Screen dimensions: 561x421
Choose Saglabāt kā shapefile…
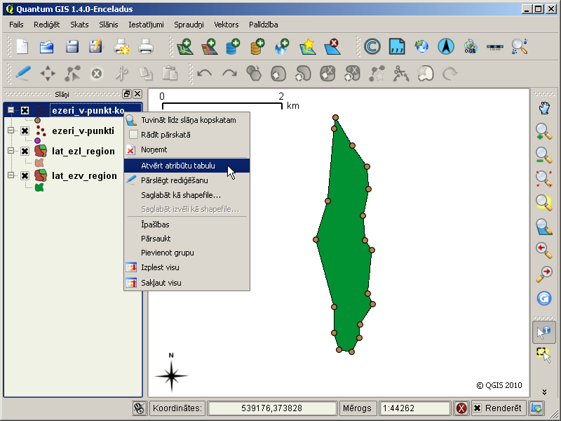(x=187, y=195)
